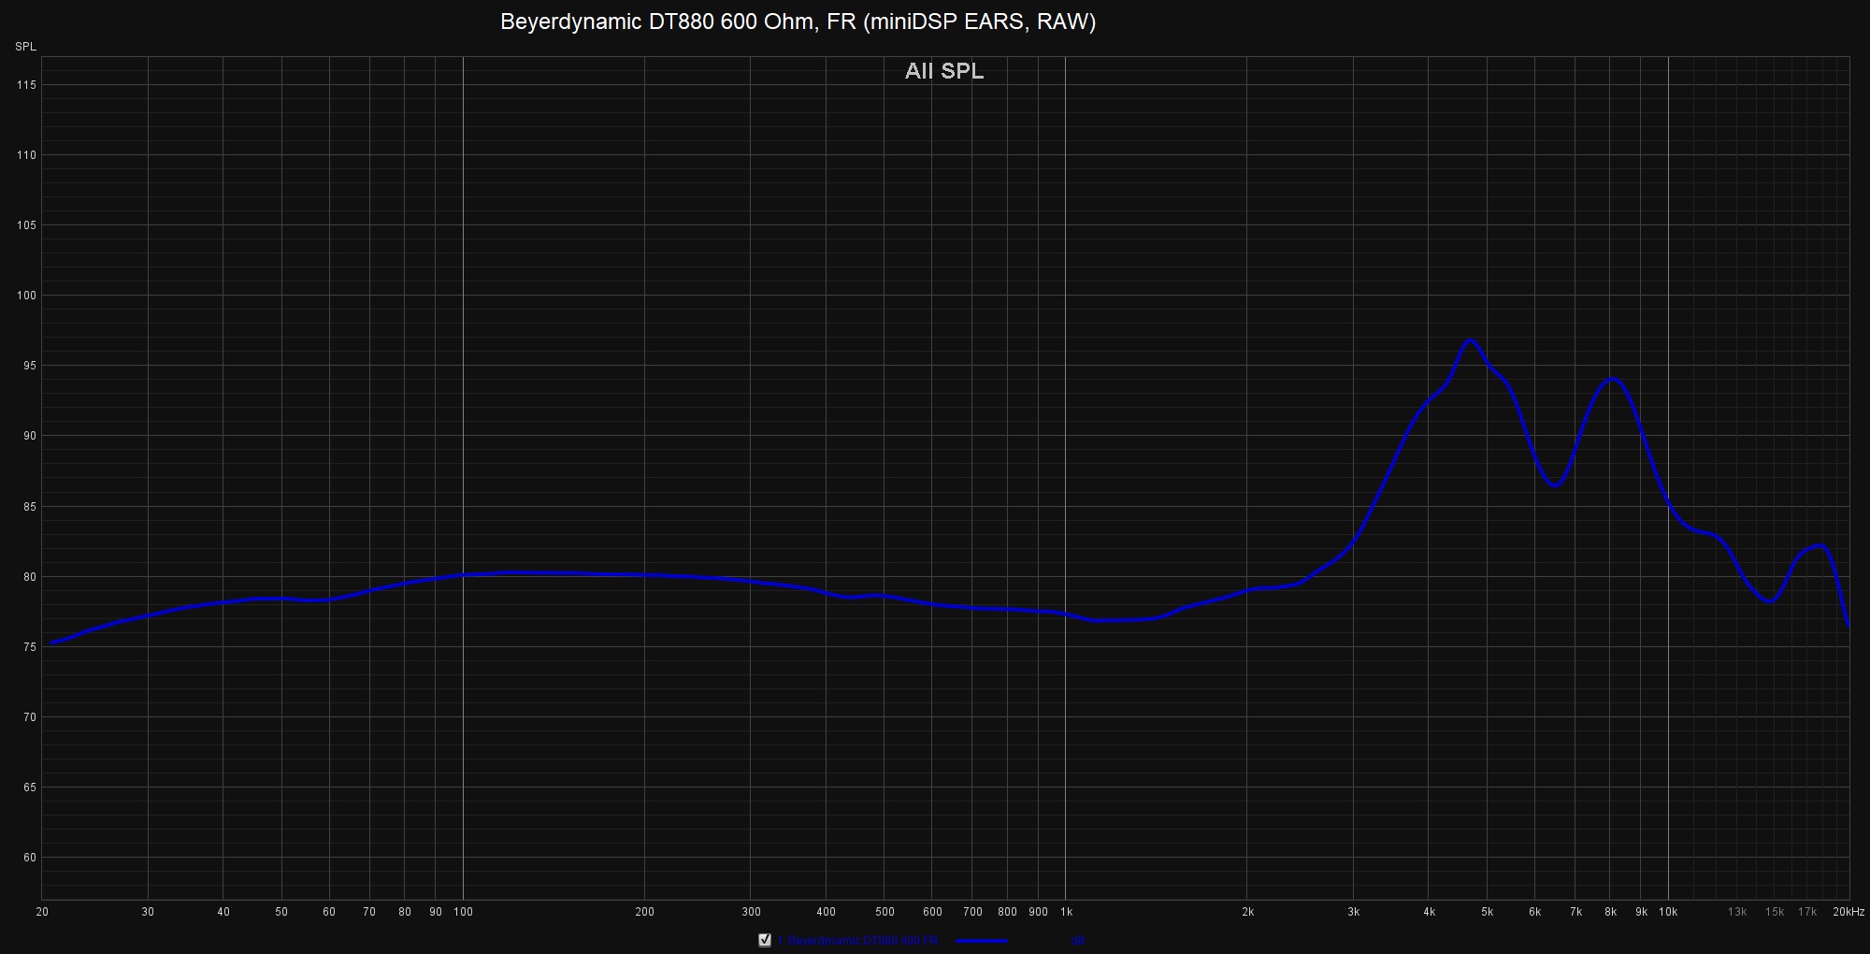Click the curve's small peak near 17k

(1819, 545)
